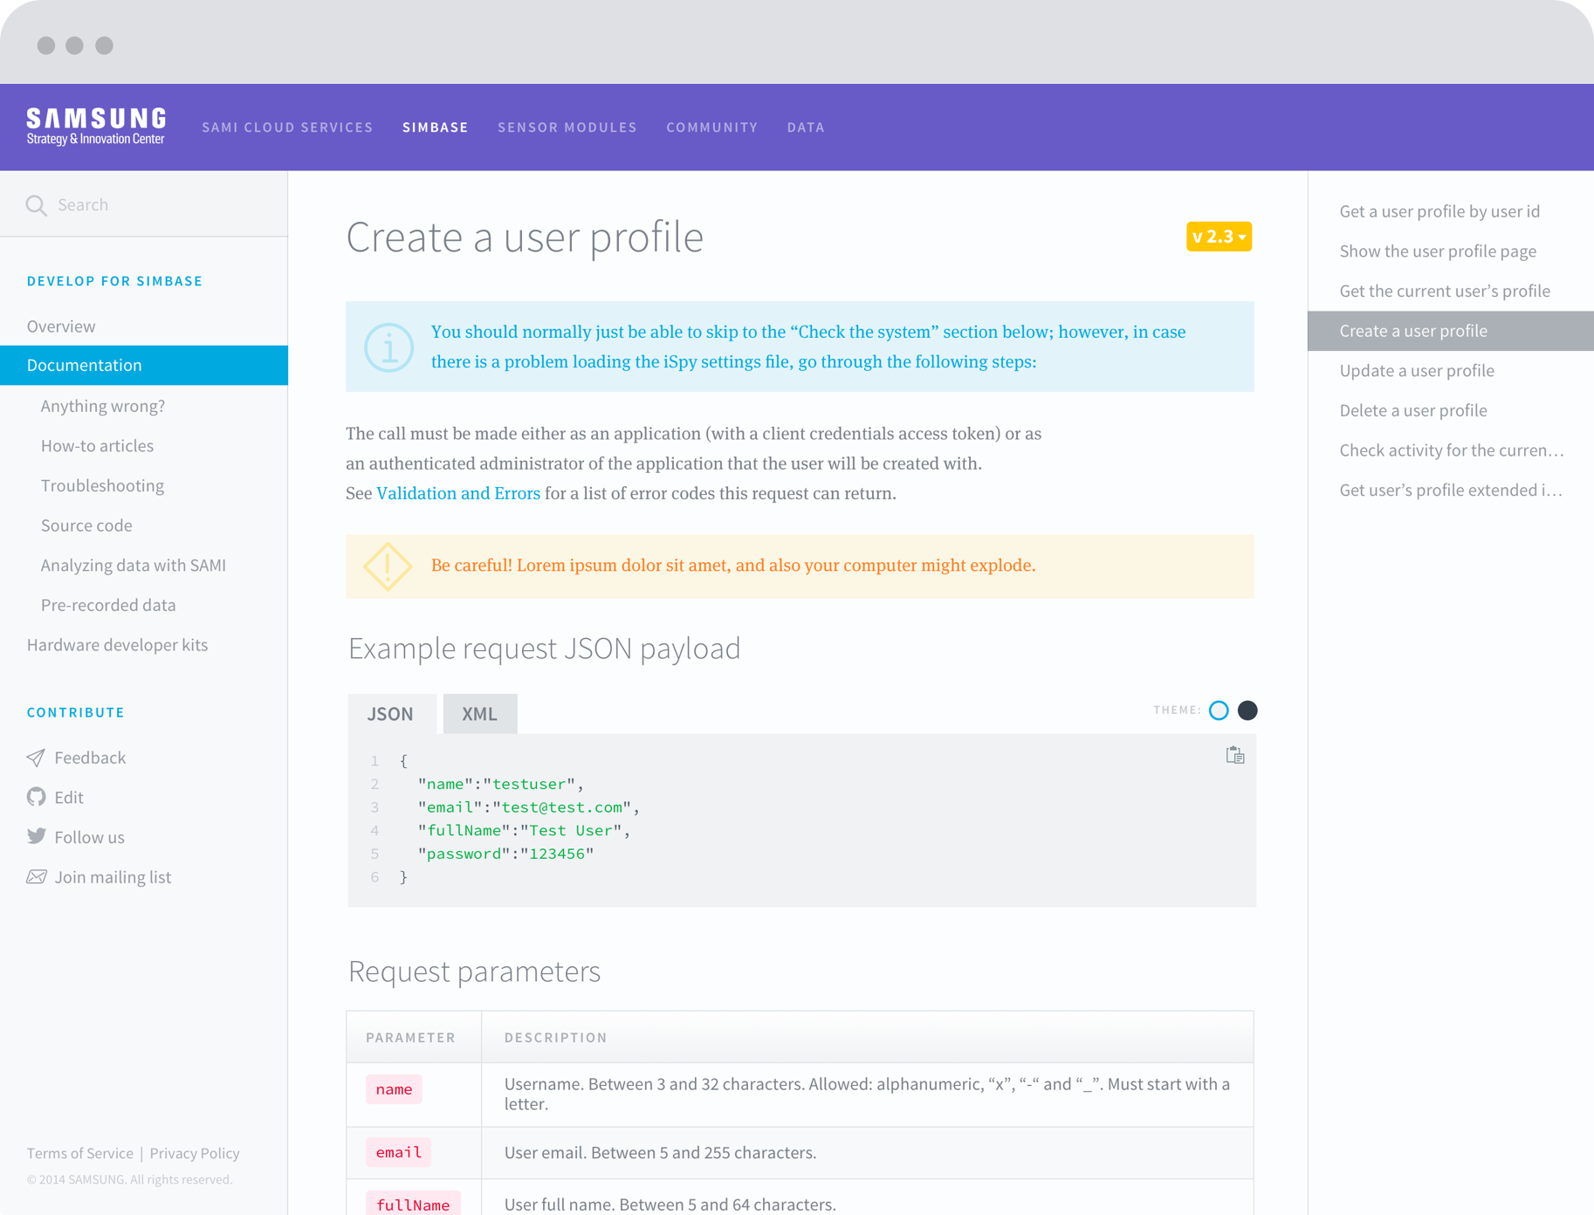
Task: Click the warning diamond icon
Action: (x=388, y=566)
